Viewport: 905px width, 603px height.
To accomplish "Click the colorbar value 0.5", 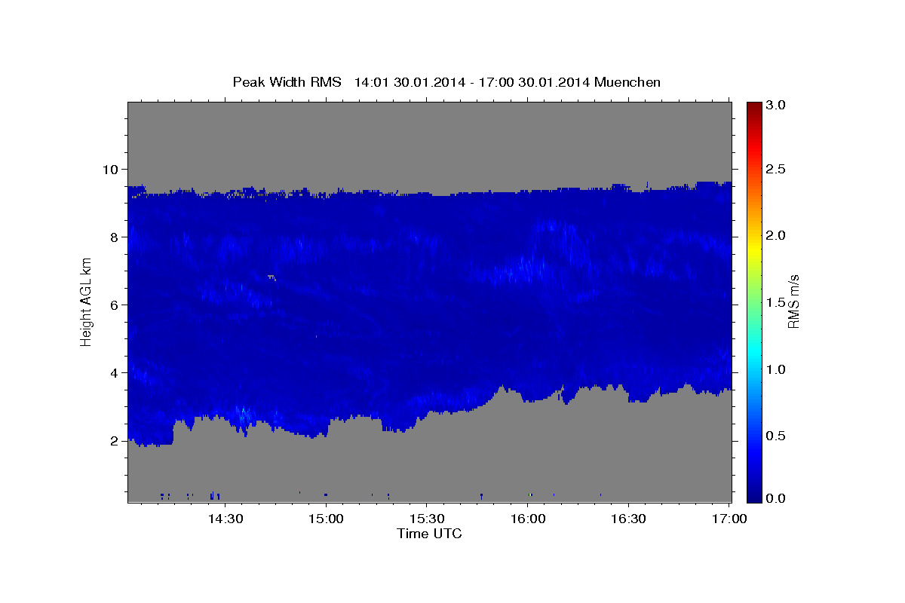I will (776, 436).
